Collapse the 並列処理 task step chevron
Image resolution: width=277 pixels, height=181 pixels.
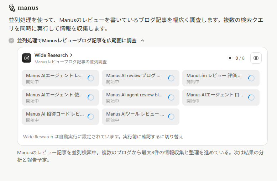point(142,41)
